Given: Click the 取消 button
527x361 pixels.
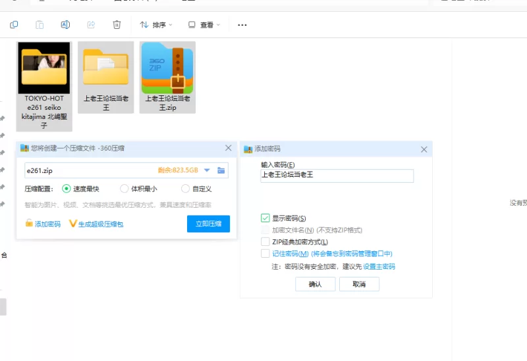Looking at the screenshot, I should [359, 284].
